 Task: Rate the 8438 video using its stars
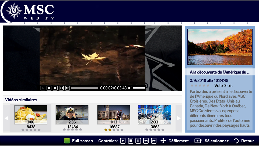coord(31,130)
